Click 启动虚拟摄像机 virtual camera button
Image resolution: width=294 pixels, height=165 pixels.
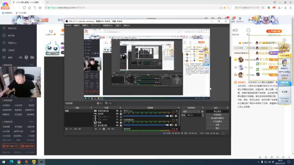coord(217,118)
